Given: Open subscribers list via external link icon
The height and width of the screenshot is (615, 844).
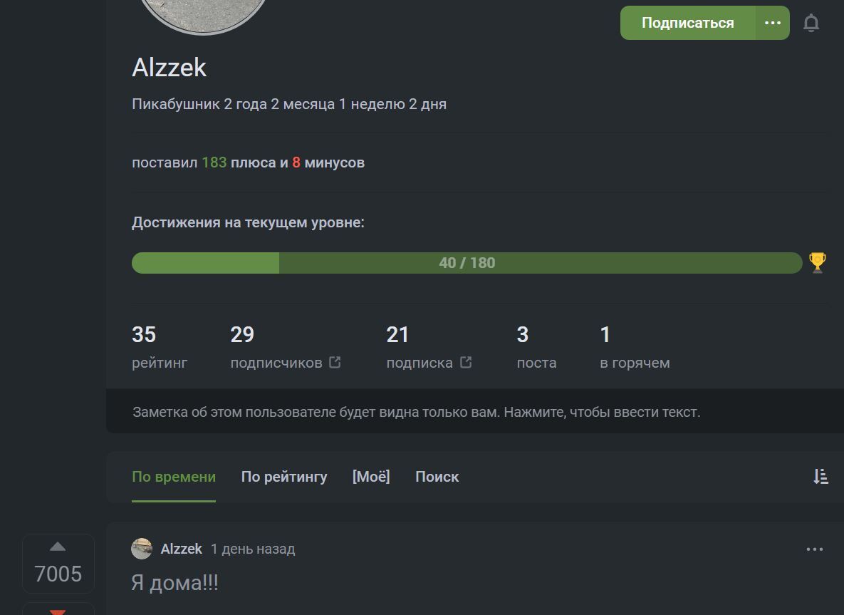Looking at the screenshot, I should point(335,362).
